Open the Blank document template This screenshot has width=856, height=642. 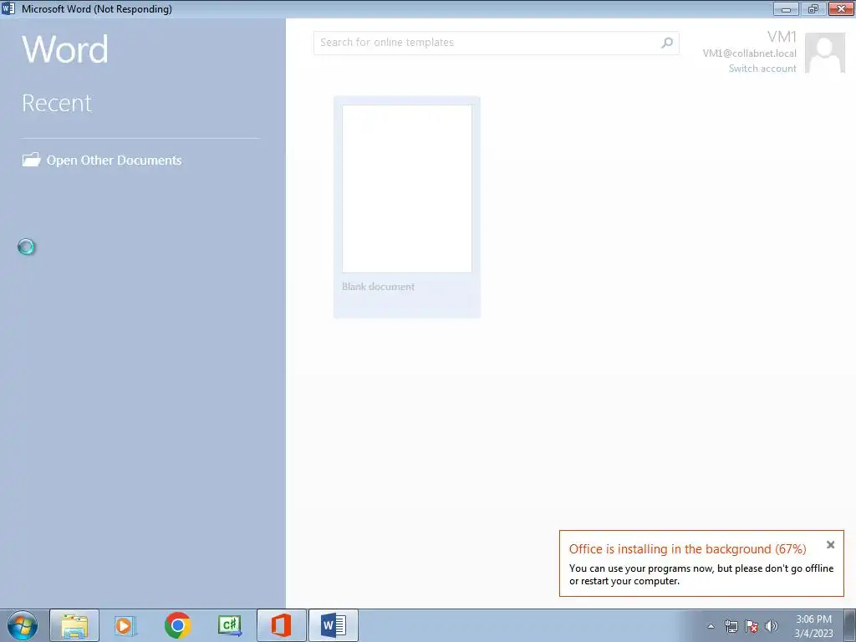(x=407, y=207)
